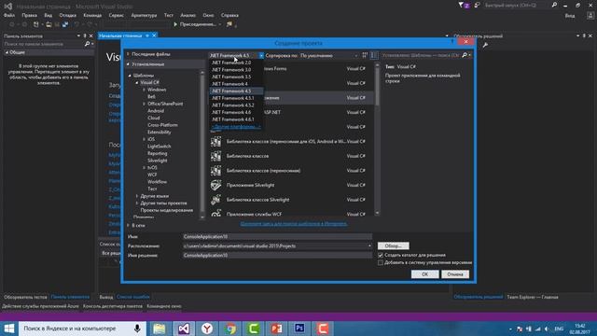The width and height of the screenshot is (597, 336).
Task: Select .NET Framework 3.0 option
Action: pos(236,70)
